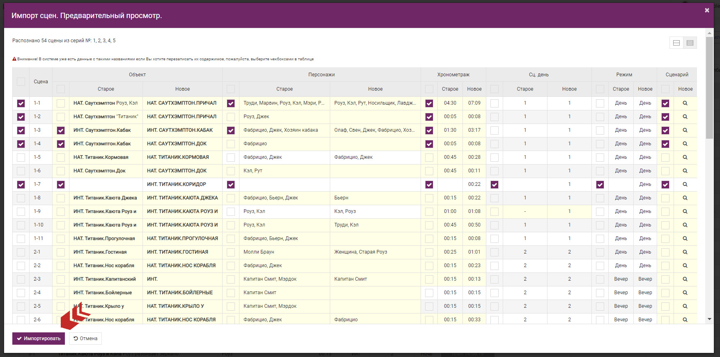Screen dimensions: 720x357
Task: Click the search icon in row 2-3
Action: tap(685, 279)
